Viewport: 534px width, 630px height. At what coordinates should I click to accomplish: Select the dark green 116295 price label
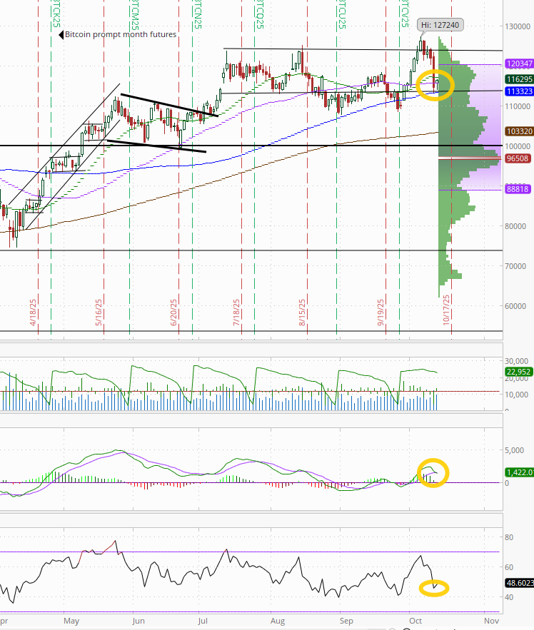click(519, 79)
